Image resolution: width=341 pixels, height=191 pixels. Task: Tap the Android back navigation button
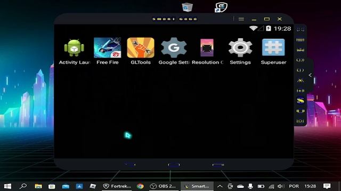[x=130, y=164]
